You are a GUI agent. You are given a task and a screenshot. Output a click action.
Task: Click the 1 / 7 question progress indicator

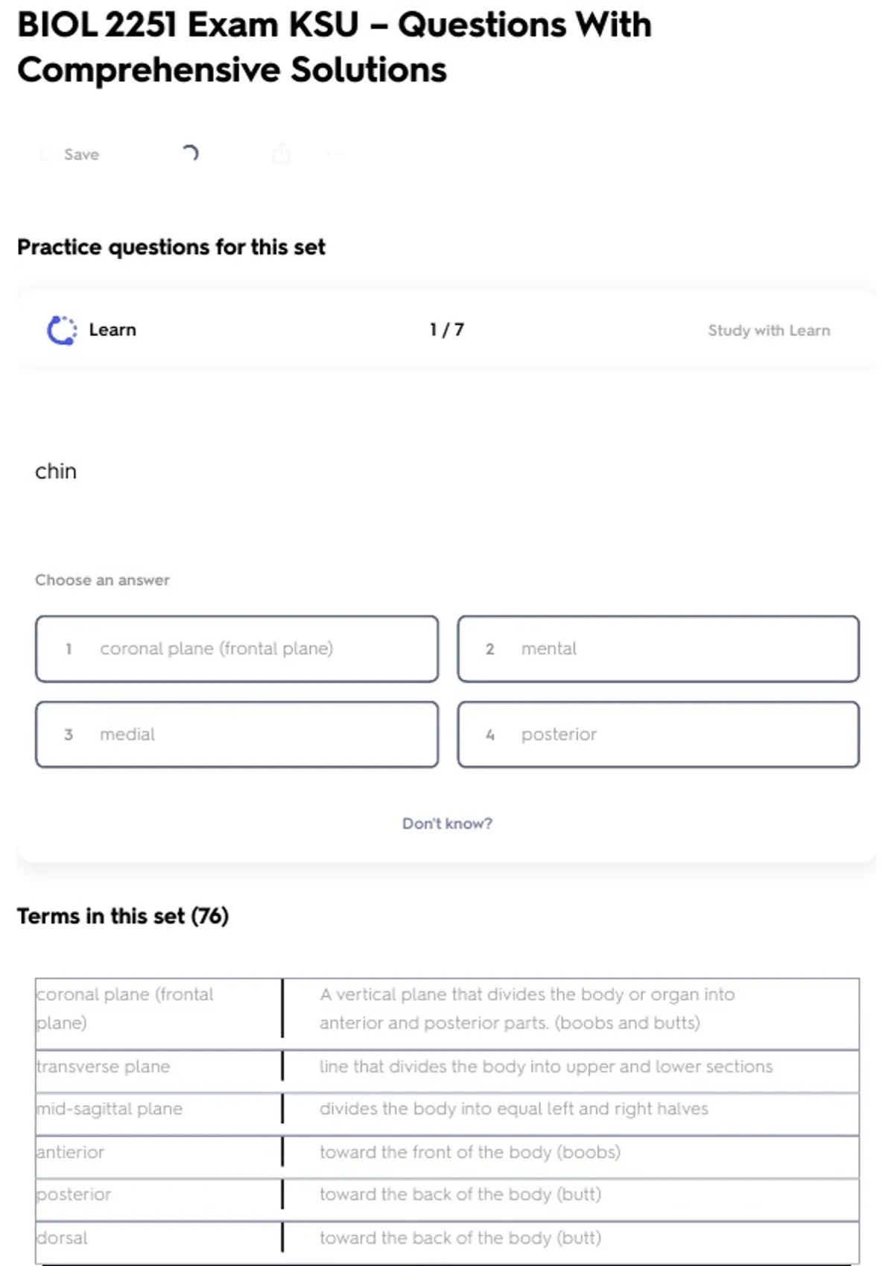[446, 330]
